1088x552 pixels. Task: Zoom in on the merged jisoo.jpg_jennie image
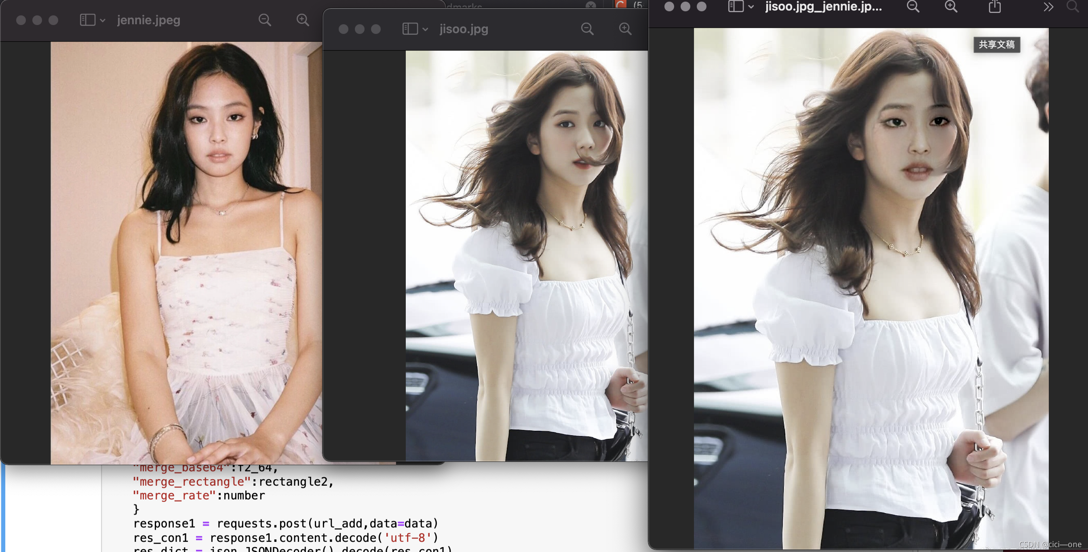click(x=951, y=6)
